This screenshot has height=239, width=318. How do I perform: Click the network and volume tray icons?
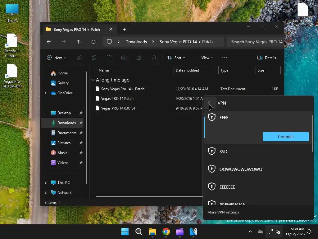click(274, 232)
